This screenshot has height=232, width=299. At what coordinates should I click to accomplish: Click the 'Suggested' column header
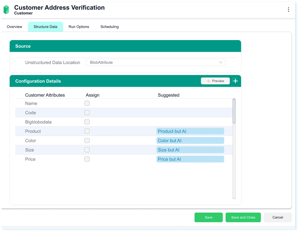(169, 95)
